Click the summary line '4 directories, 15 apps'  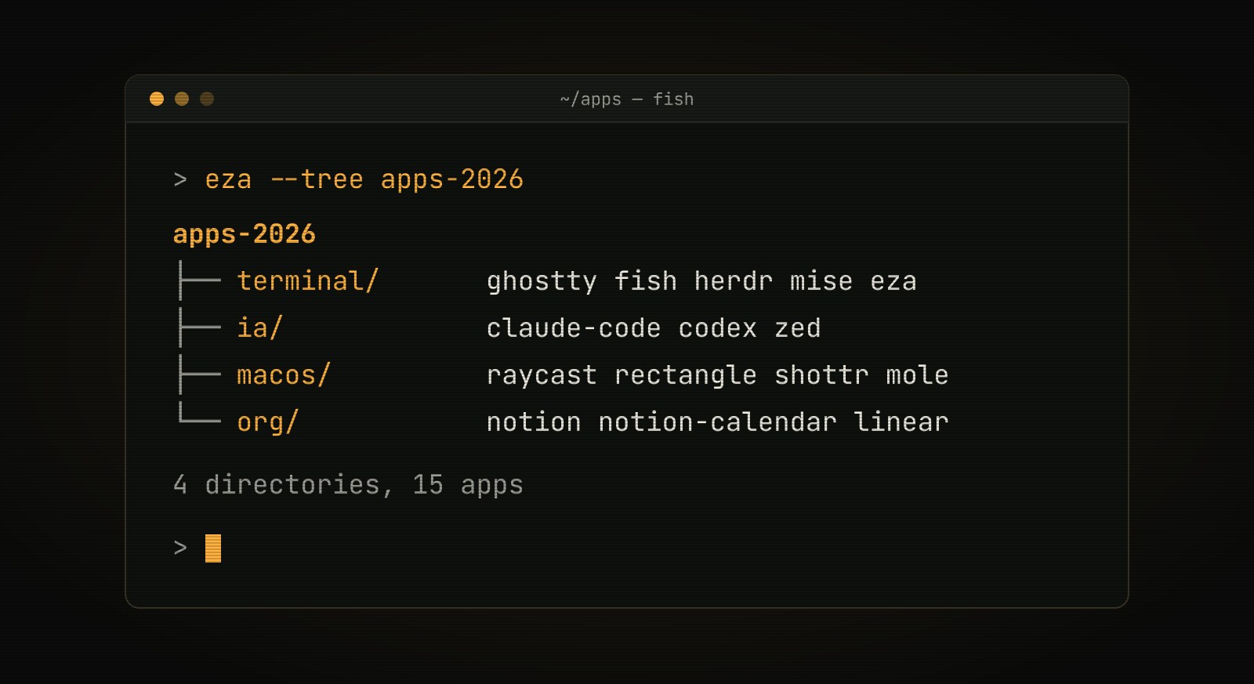(348, 485)
